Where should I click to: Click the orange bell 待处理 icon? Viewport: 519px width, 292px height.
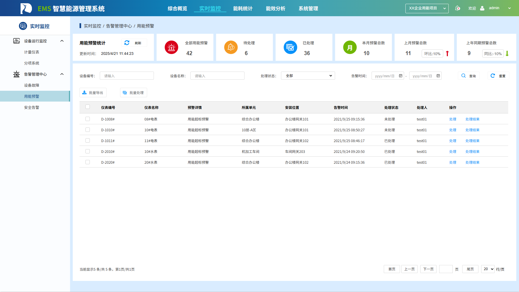(231, 47)
